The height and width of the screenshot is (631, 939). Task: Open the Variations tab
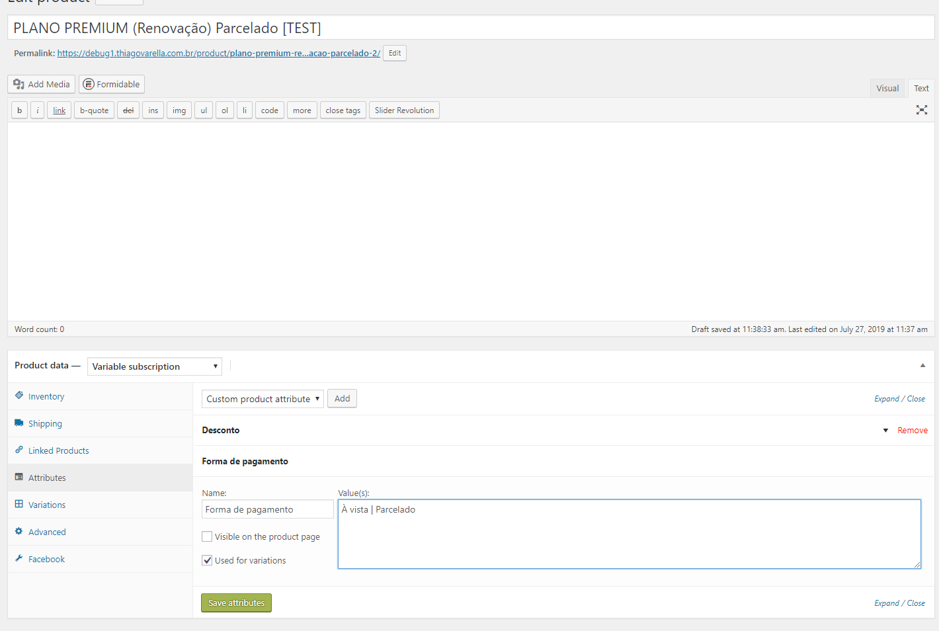(101, 505)
